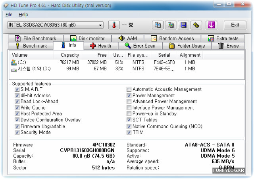Click the C: drive volume icon
254x179 pixels.
coord(14,63)
